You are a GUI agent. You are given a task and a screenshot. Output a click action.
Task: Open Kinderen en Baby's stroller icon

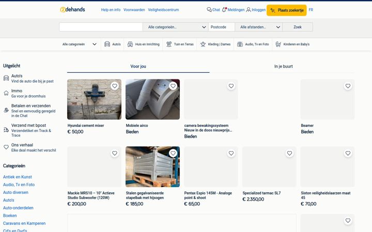point(278,44)
